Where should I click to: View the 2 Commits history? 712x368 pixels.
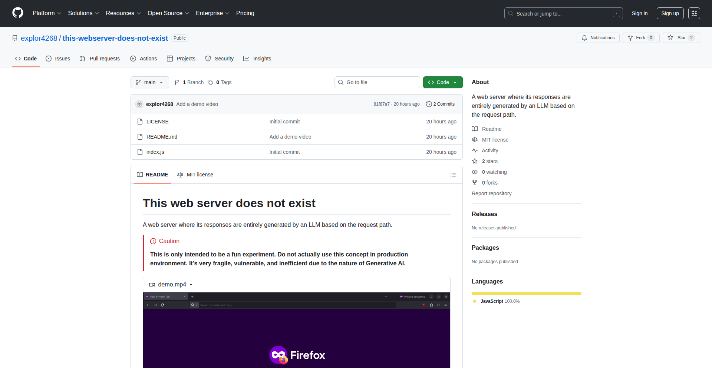point(440,104)
